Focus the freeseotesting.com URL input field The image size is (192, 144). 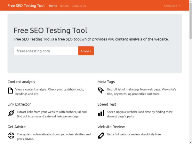click(x=46, y=51)
